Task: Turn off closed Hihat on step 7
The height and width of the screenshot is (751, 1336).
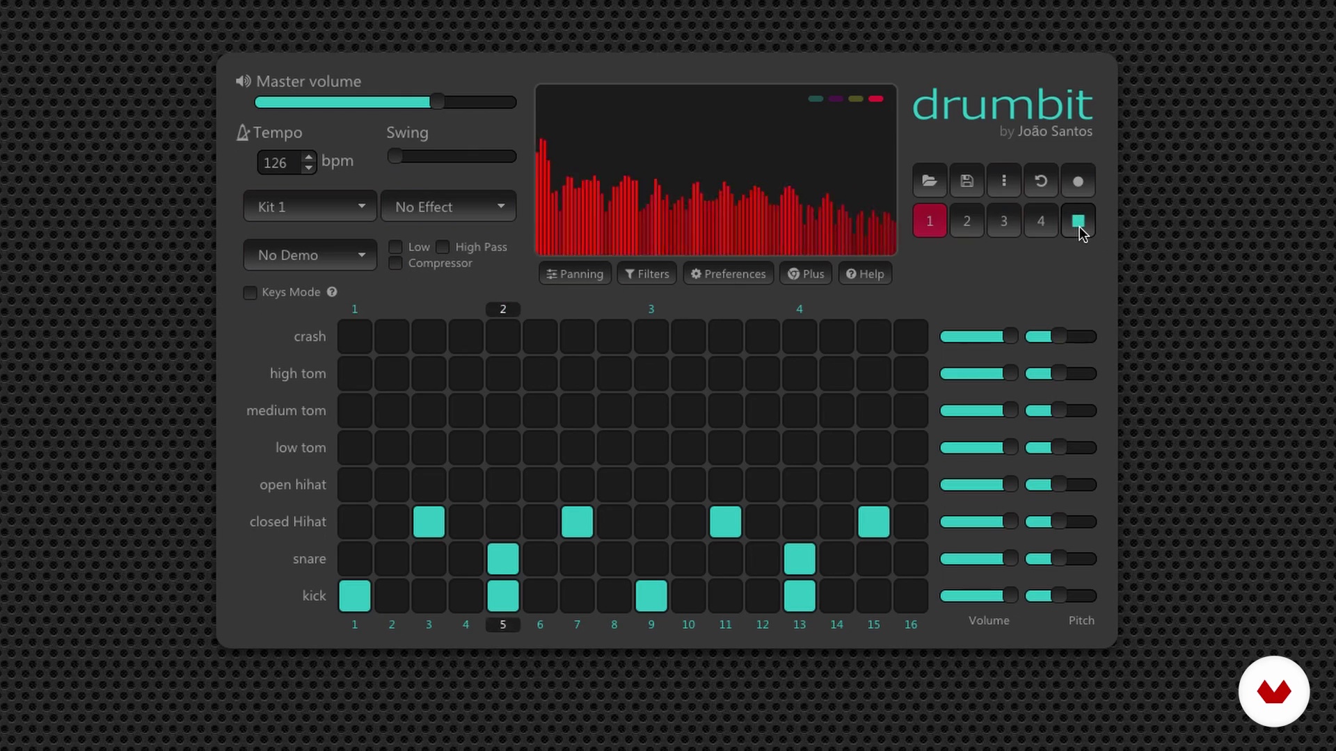Action: (577, 522)
